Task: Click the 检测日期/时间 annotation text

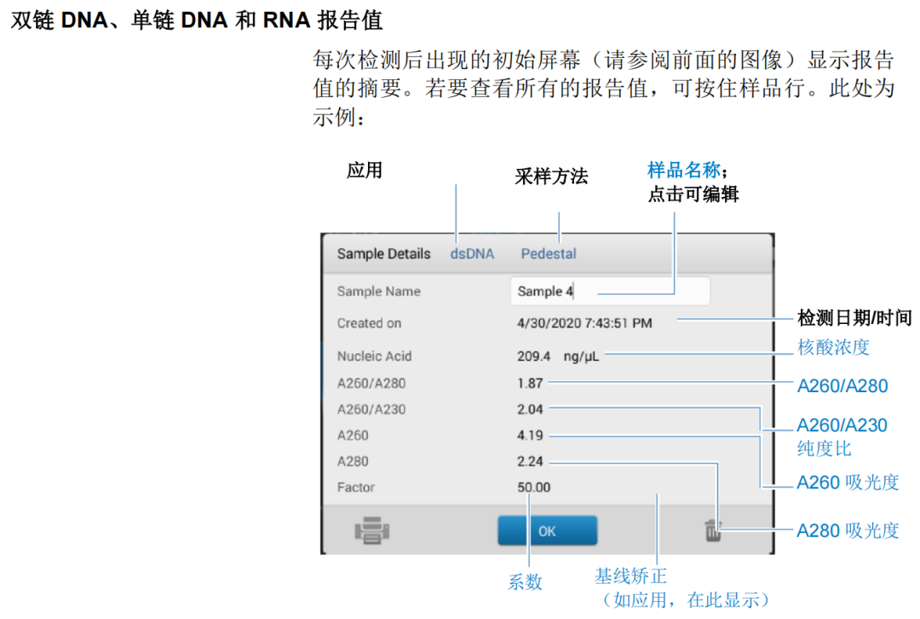Action: tap(854, 318)
